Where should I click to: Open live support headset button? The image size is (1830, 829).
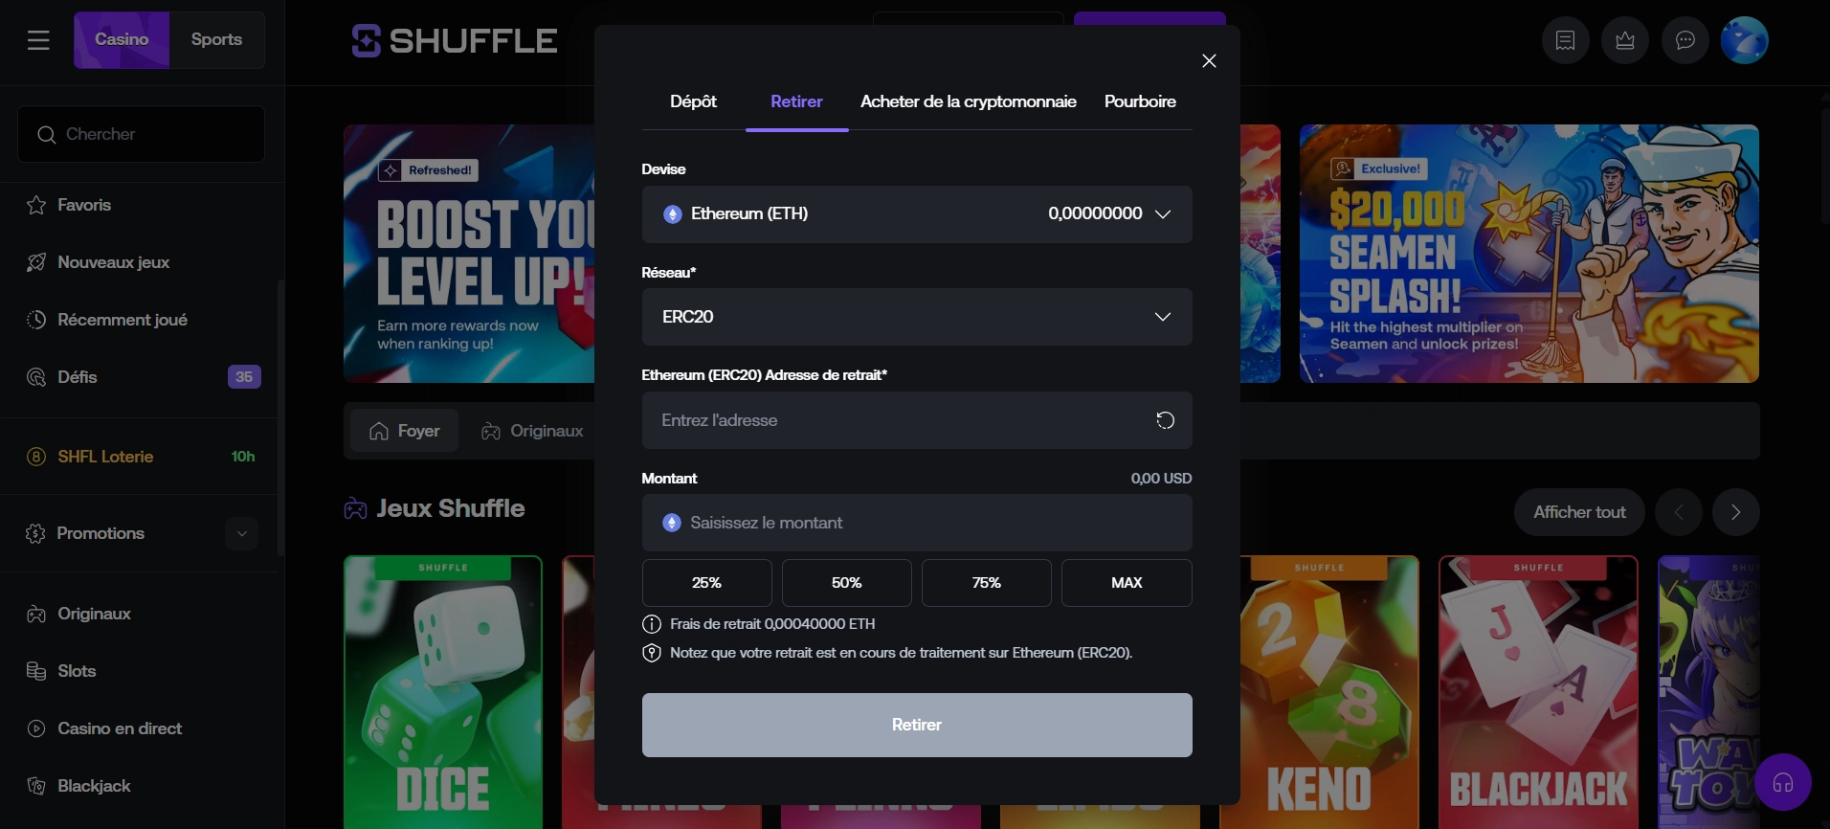[1782, 782]
